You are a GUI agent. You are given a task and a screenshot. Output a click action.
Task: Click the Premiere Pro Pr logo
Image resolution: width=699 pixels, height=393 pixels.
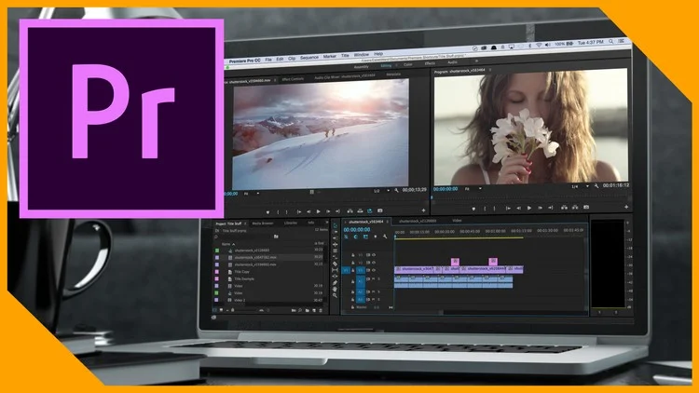122,119
